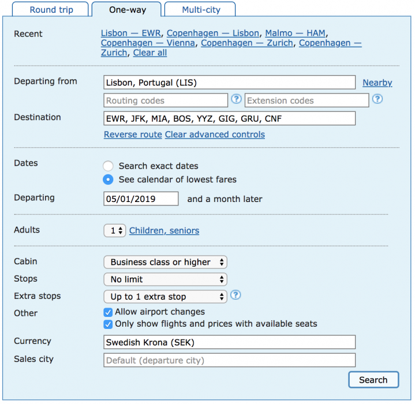Open recent search Copenhagen — Vienna

148,43
